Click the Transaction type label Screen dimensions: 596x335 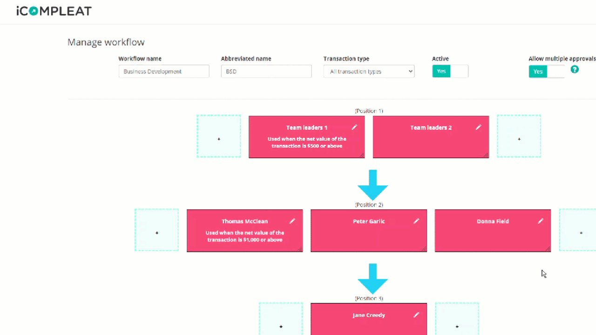[346, 59]
